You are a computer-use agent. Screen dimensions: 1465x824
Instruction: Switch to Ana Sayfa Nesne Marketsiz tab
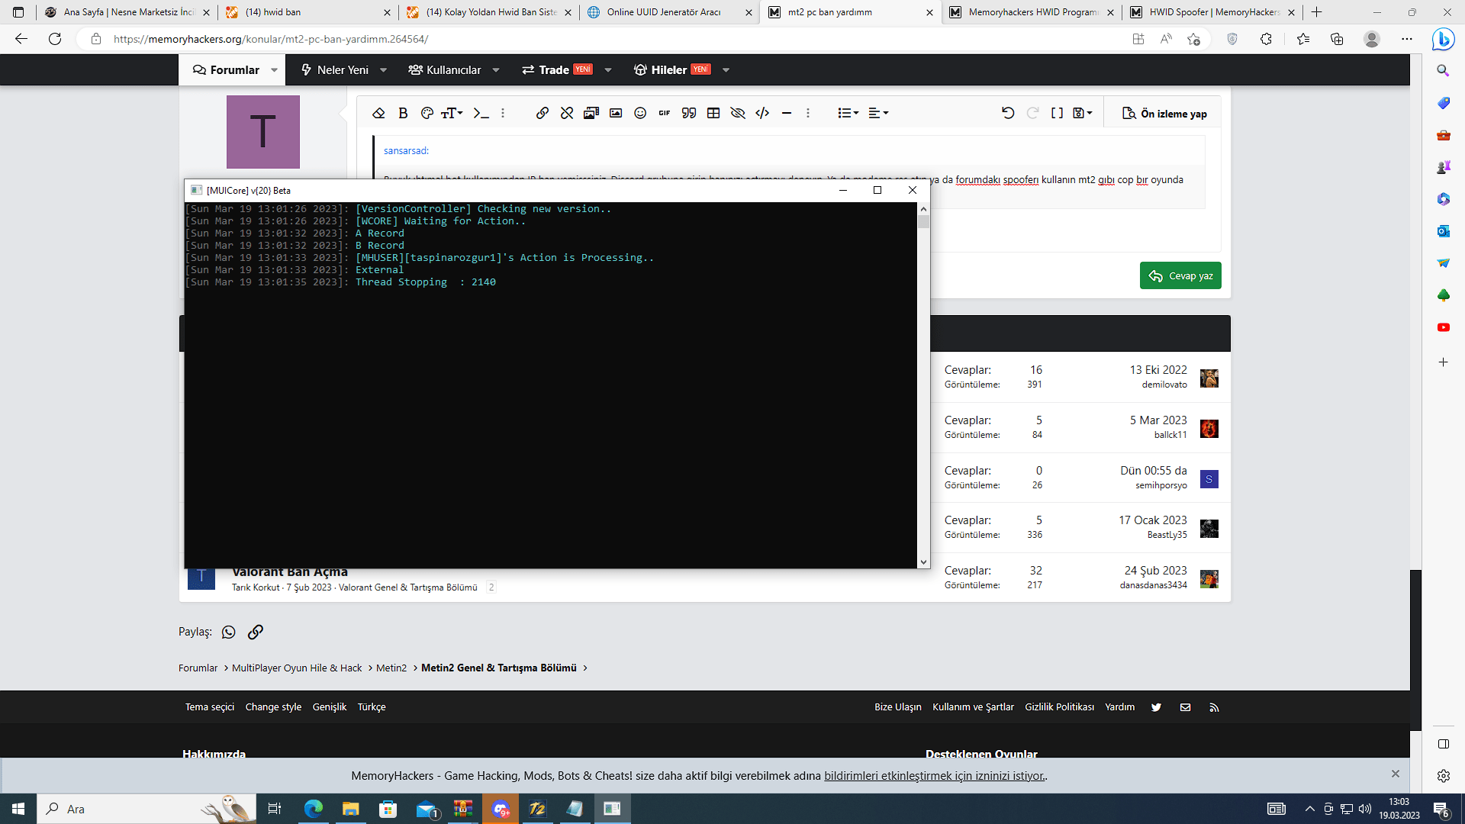click(x=127, y=12)
